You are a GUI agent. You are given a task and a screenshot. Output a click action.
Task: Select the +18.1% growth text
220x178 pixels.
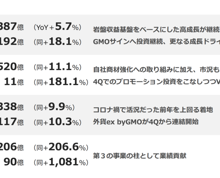[x=57, y=42]
